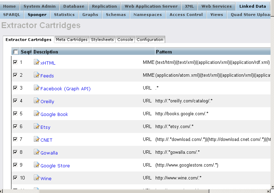Open the Web Application Server menu
This screenshot has width=274, height=193.
click(x=151, y=6)
